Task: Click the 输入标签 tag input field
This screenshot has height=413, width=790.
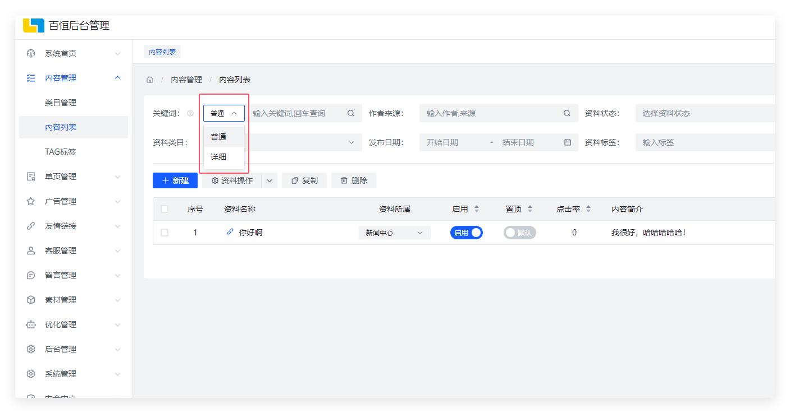Action: click(x=702, y=142)
